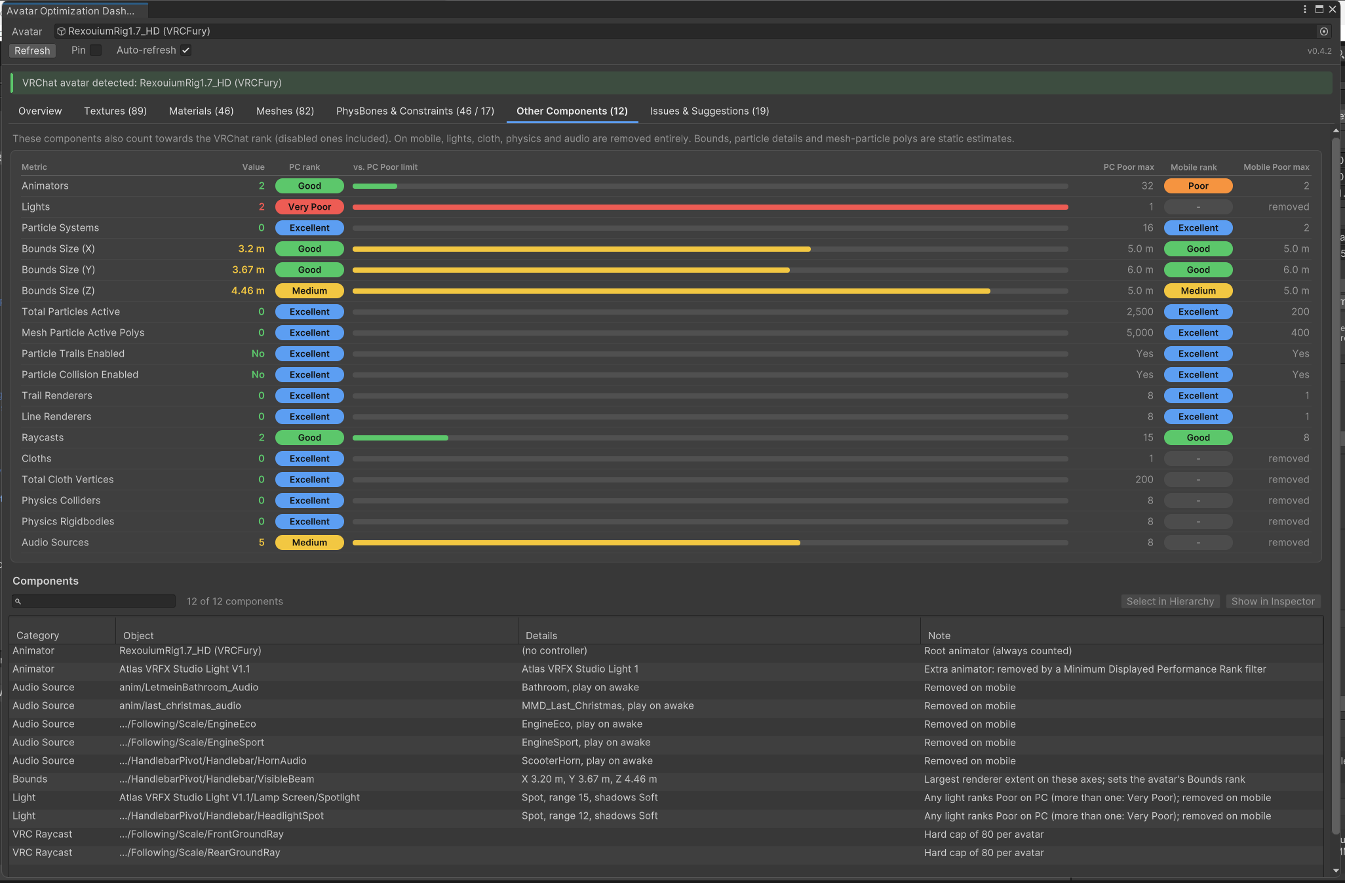
Task: Click the Bounds Size (Z) metric label
Action: 58,291
